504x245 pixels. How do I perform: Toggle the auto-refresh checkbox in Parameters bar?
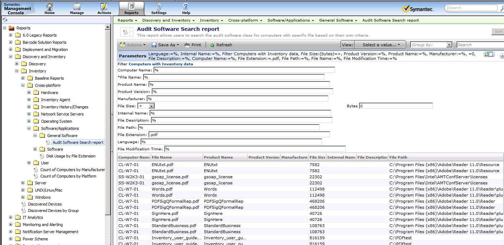(489, 54)
